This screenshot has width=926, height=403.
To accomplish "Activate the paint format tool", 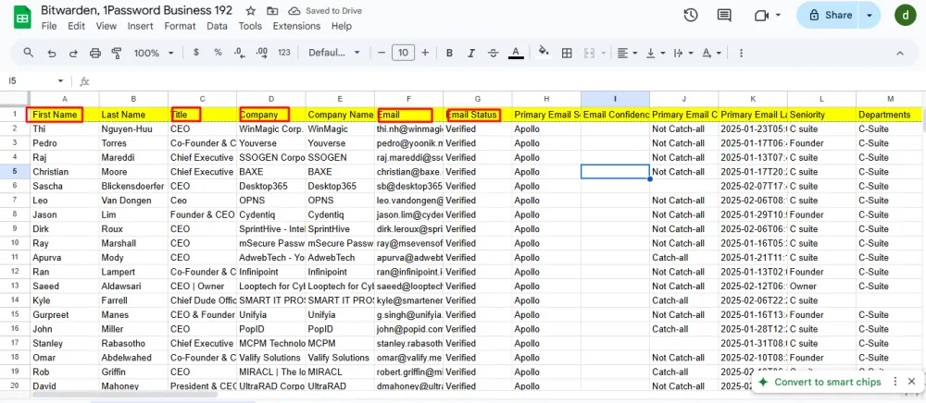I will point(117,53).
